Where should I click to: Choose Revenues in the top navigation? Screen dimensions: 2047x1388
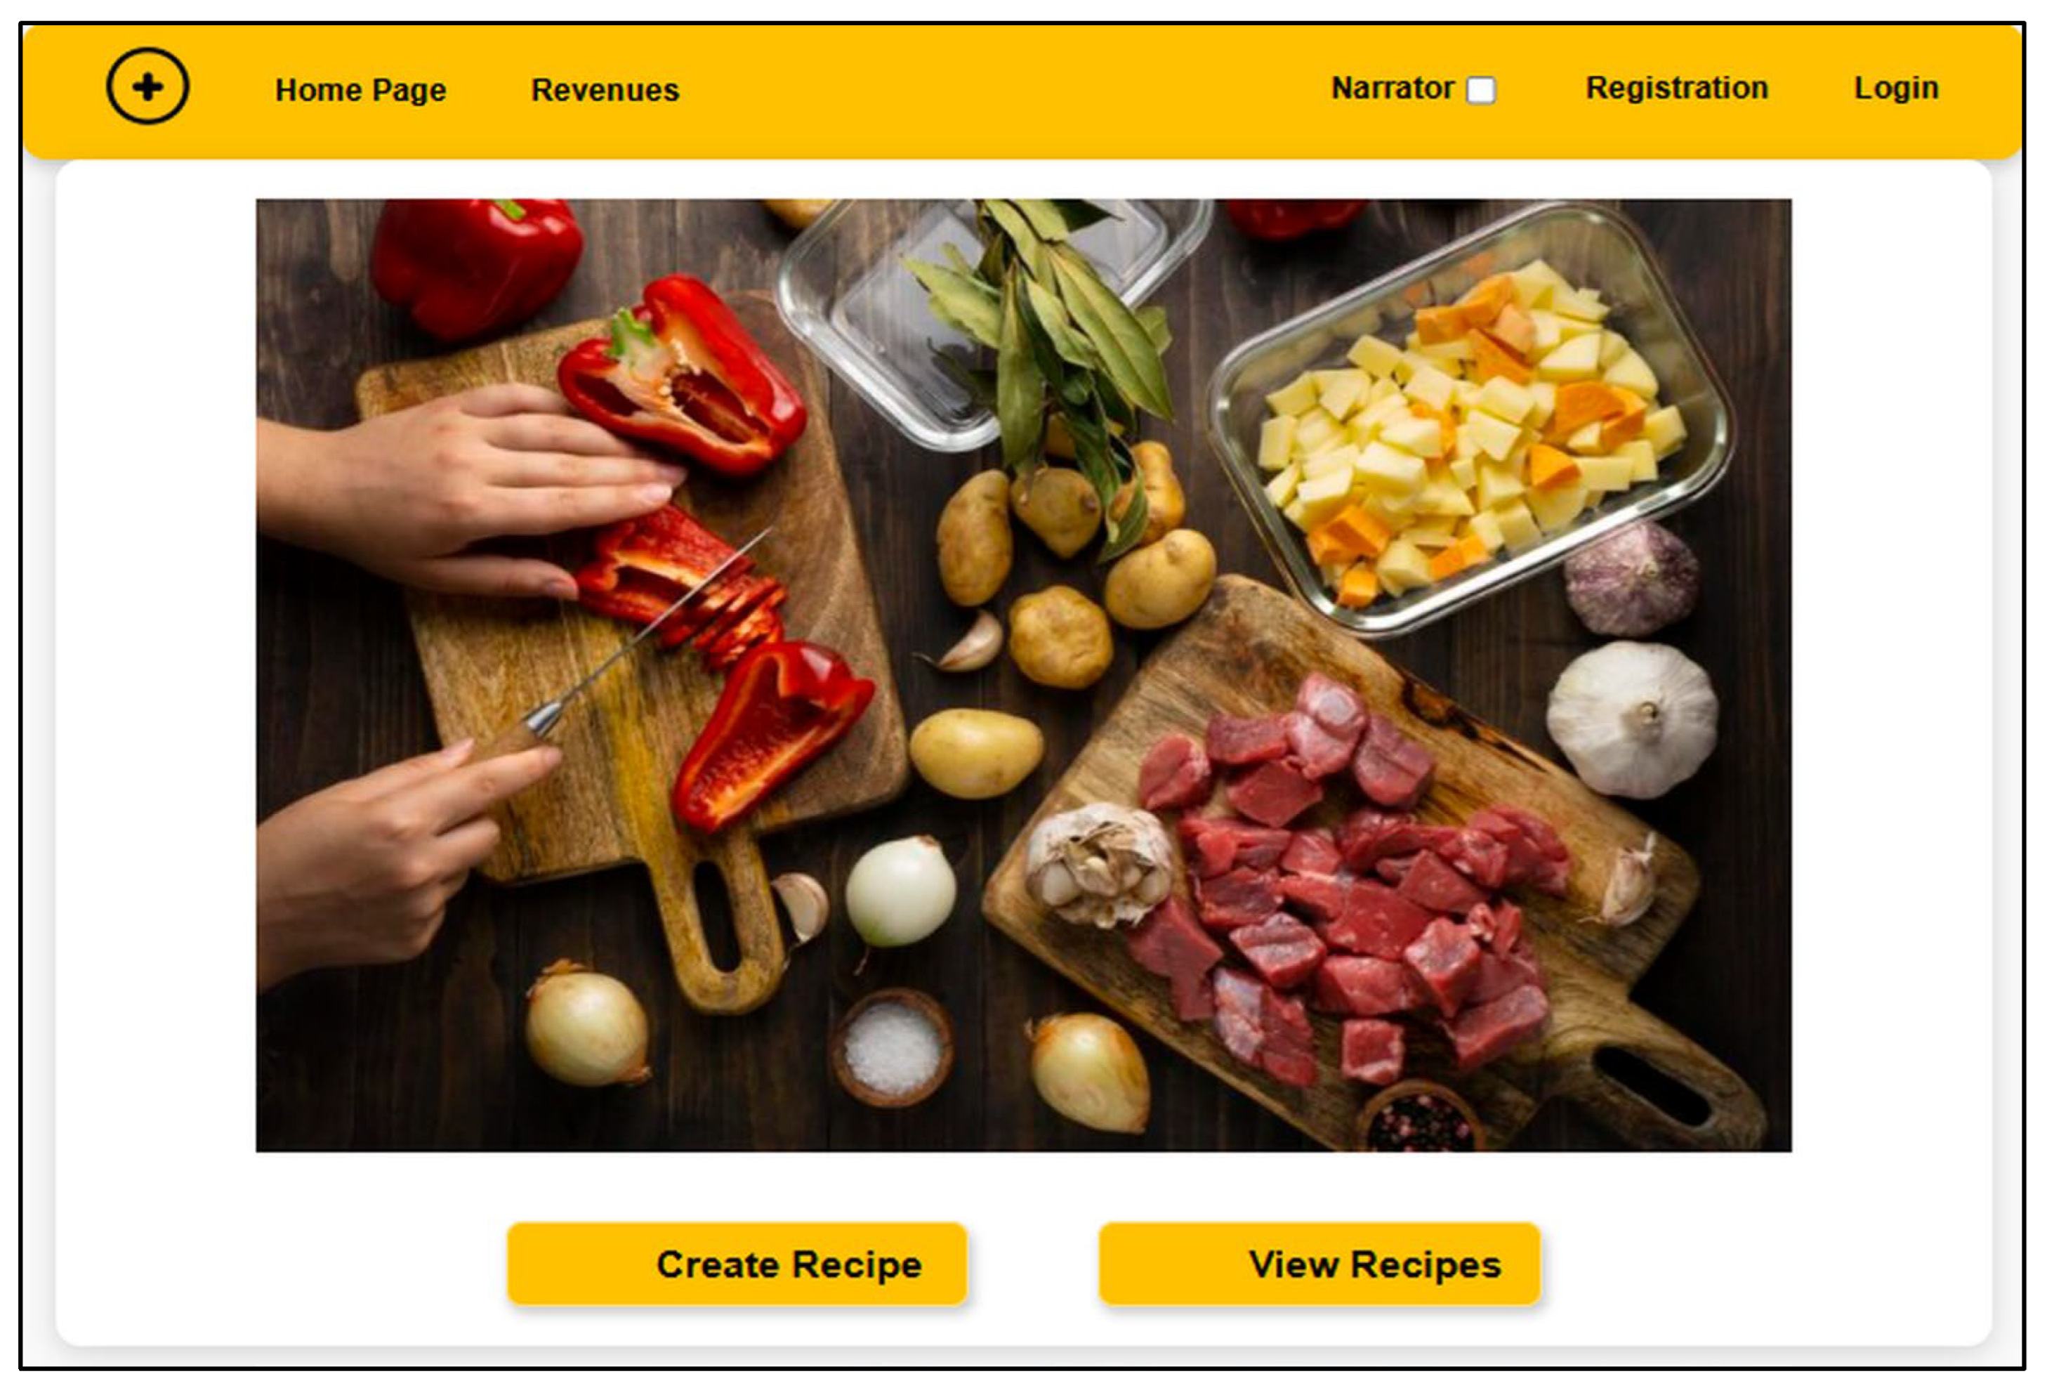click(x=605, y=90)
